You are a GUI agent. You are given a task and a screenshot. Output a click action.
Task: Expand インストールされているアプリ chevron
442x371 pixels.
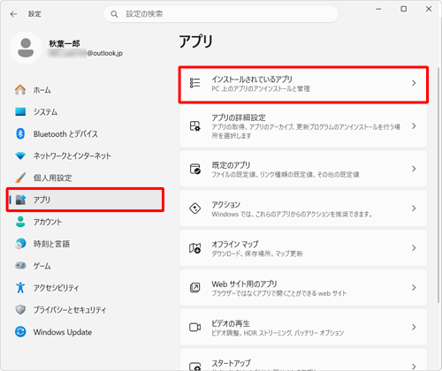point(414,83)
